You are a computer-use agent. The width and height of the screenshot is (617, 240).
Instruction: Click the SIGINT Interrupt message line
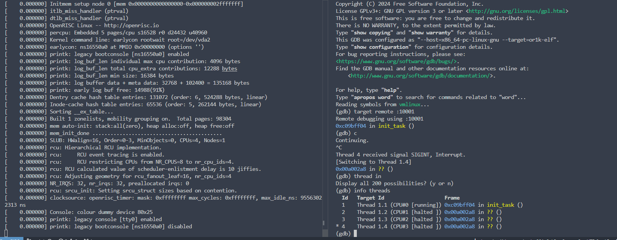401,155
